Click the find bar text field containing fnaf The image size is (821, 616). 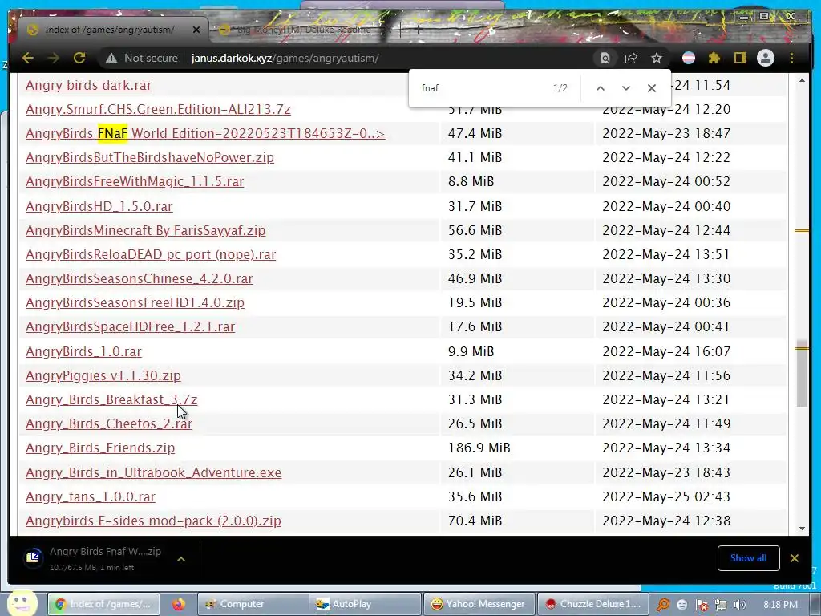tap(482, 88)
